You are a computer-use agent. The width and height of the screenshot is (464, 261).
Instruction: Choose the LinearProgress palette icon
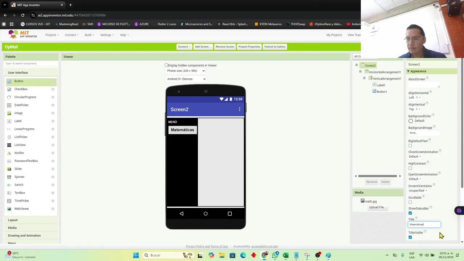coord(9,129)
